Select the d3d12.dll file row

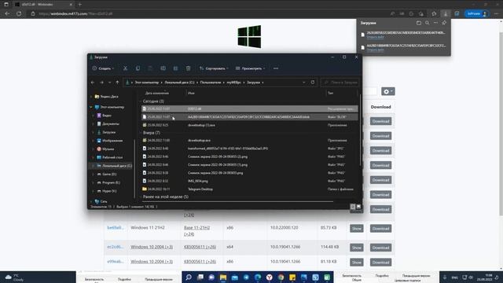tap(250, 108)
